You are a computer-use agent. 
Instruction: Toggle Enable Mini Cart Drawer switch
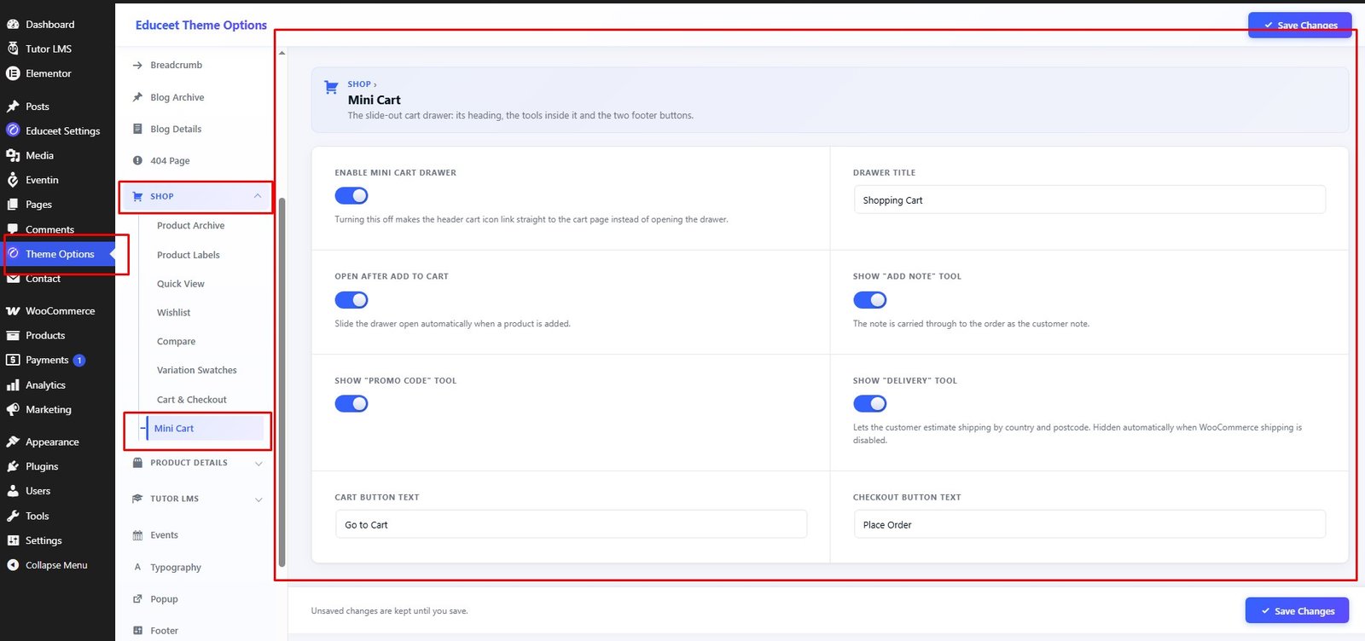point(351,196)
